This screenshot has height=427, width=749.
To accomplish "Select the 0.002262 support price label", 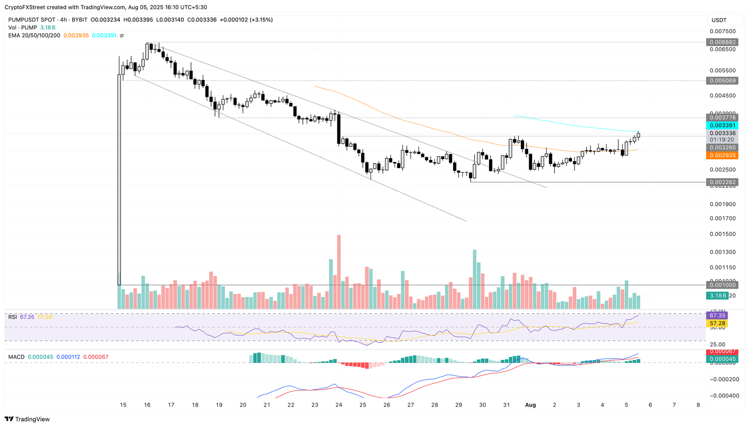I will [x=722, y=182].
